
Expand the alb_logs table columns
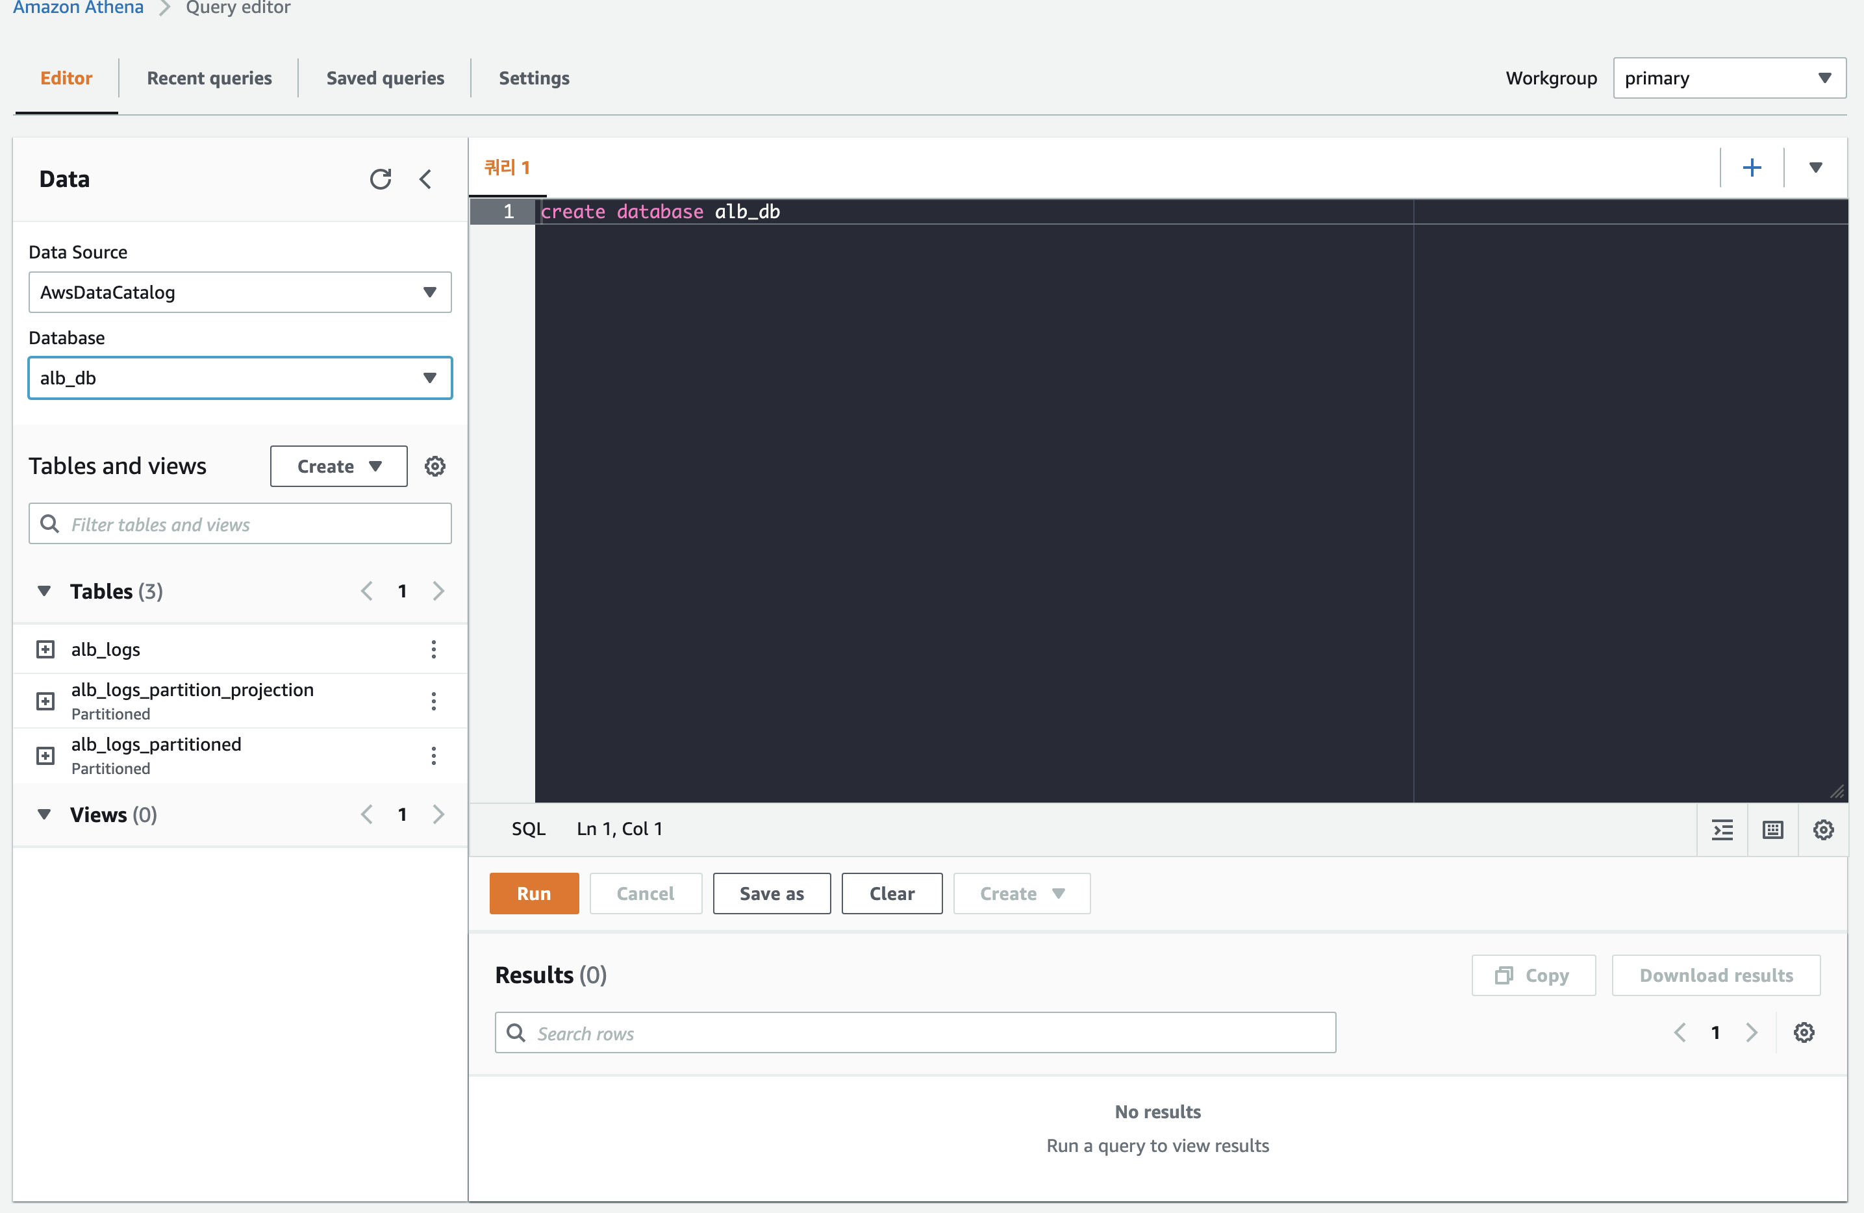tap(45, 649)
